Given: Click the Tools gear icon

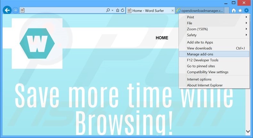Looking at the screenshot, I should (x=246, y=11).
